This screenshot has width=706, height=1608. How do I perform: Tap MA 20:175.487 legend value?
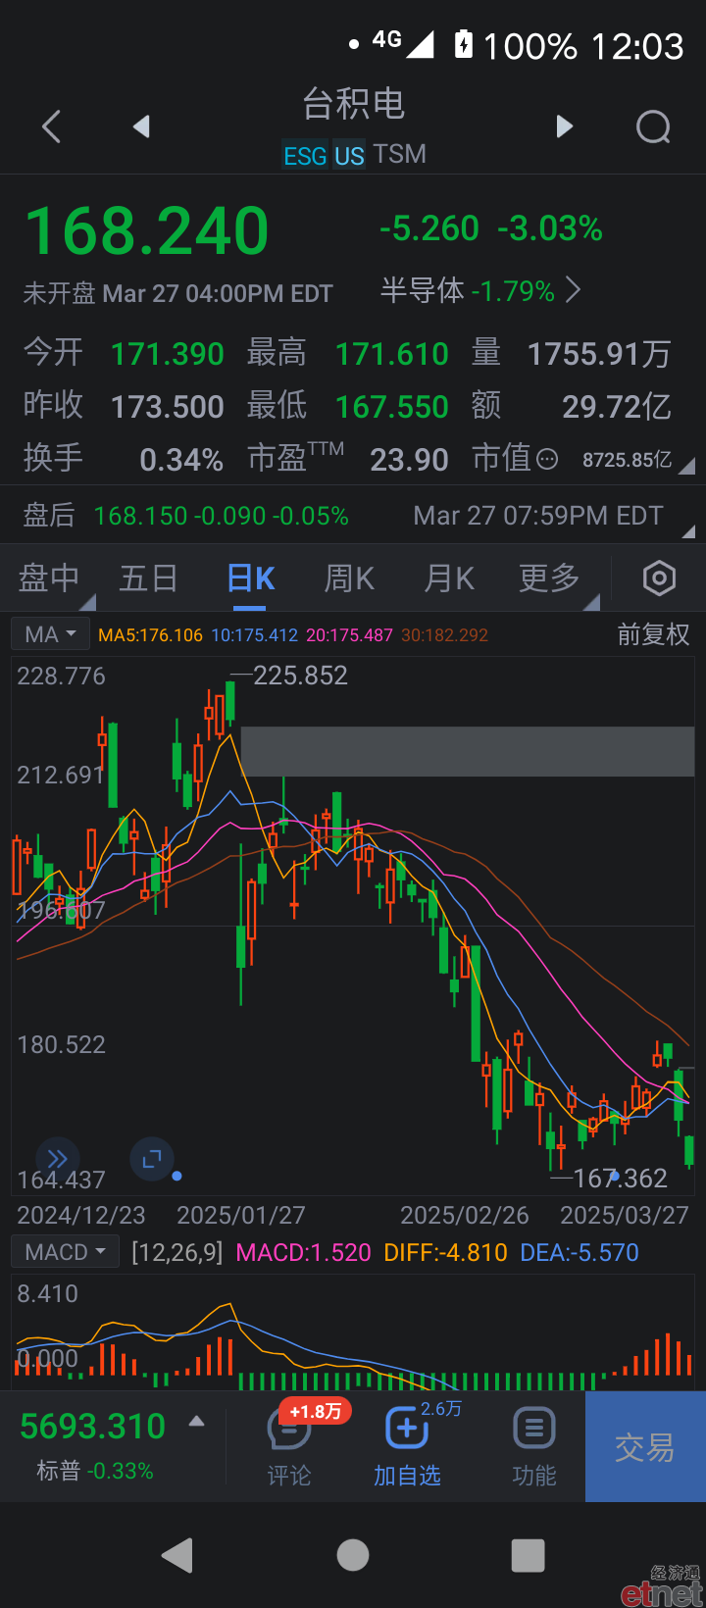pyautogui.click(x=350, y=635)
